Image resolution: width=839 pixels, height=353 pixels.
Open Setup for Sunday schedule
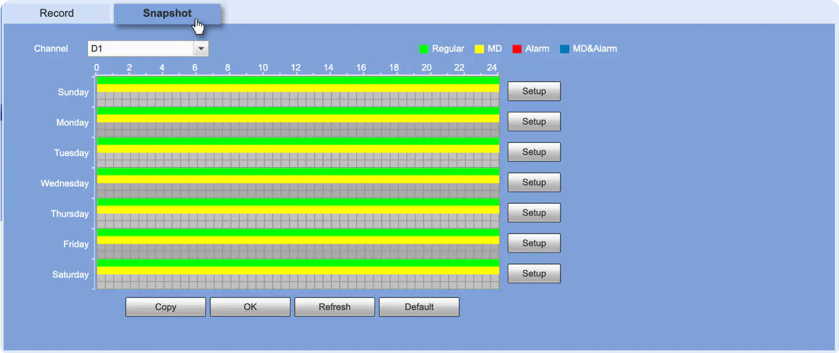[534, 91]
